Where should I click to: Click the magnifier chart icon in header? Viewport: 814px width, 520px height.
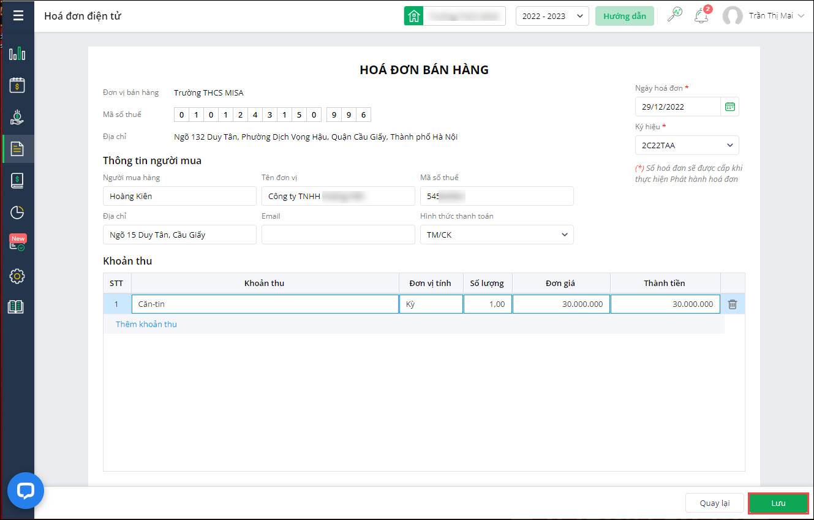pos(674,15)
